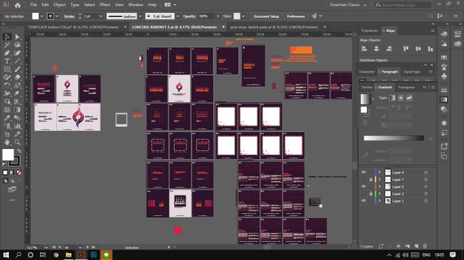
Task: Select the Rectangle tool
Action: point(7,69)
